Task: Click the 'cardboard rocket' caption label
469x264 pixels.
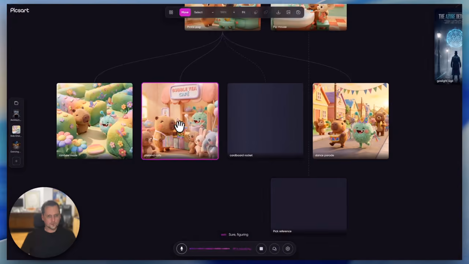Action: coord(241,155)
